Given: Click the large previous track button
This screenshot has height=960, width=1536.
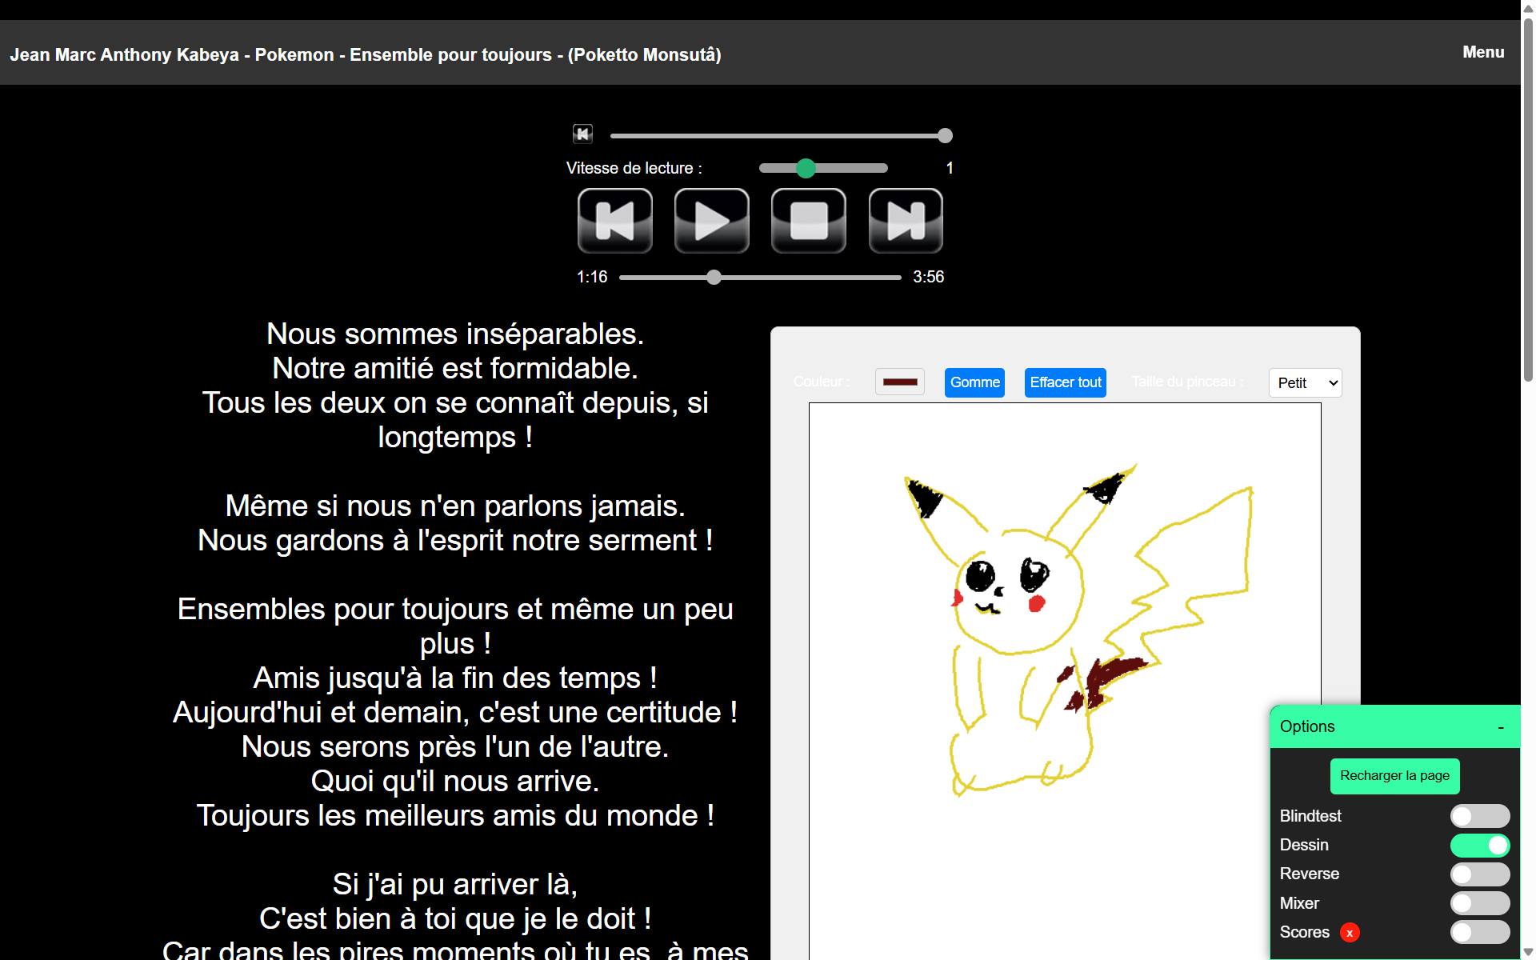Looking at the screenshot, I should pos(614,221).
